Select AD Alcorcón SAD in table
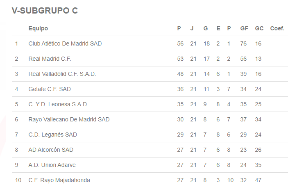Viewport: 288px width, 194px height. click(x=51, y=150)
